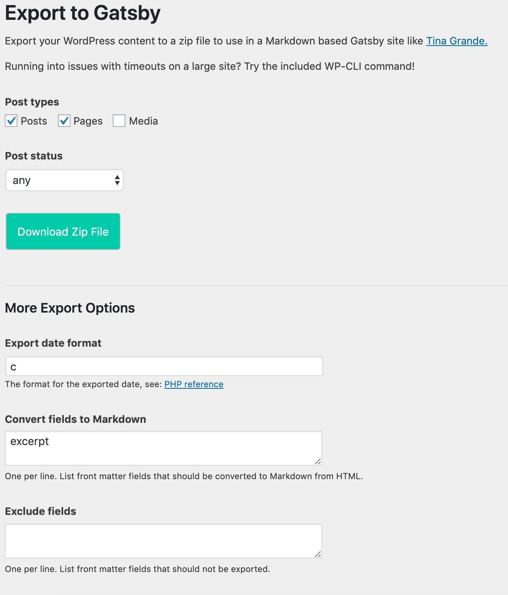Enable the Media post type
Viewport: 508px width, 595px height.
coord(119,121)
